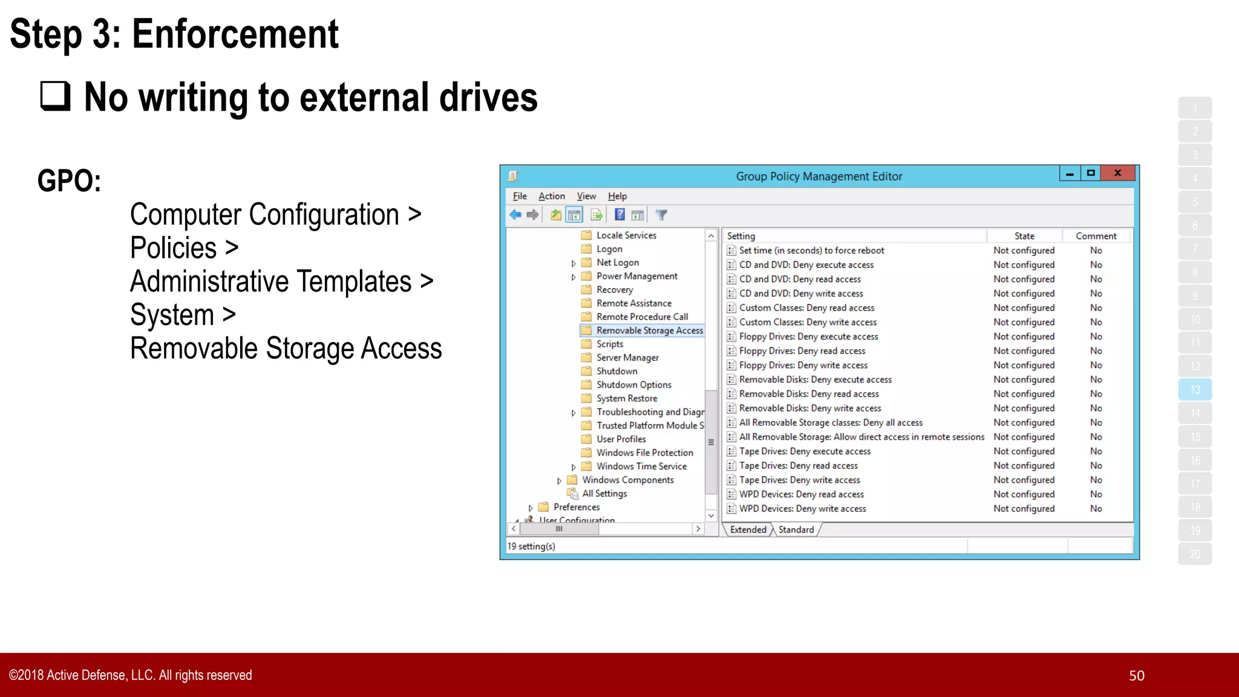The width and height of the screenshot is (1239, 697).
Task: Click policy icon for Floppy Drives: Deny execute access
Action: pos(731,336)
